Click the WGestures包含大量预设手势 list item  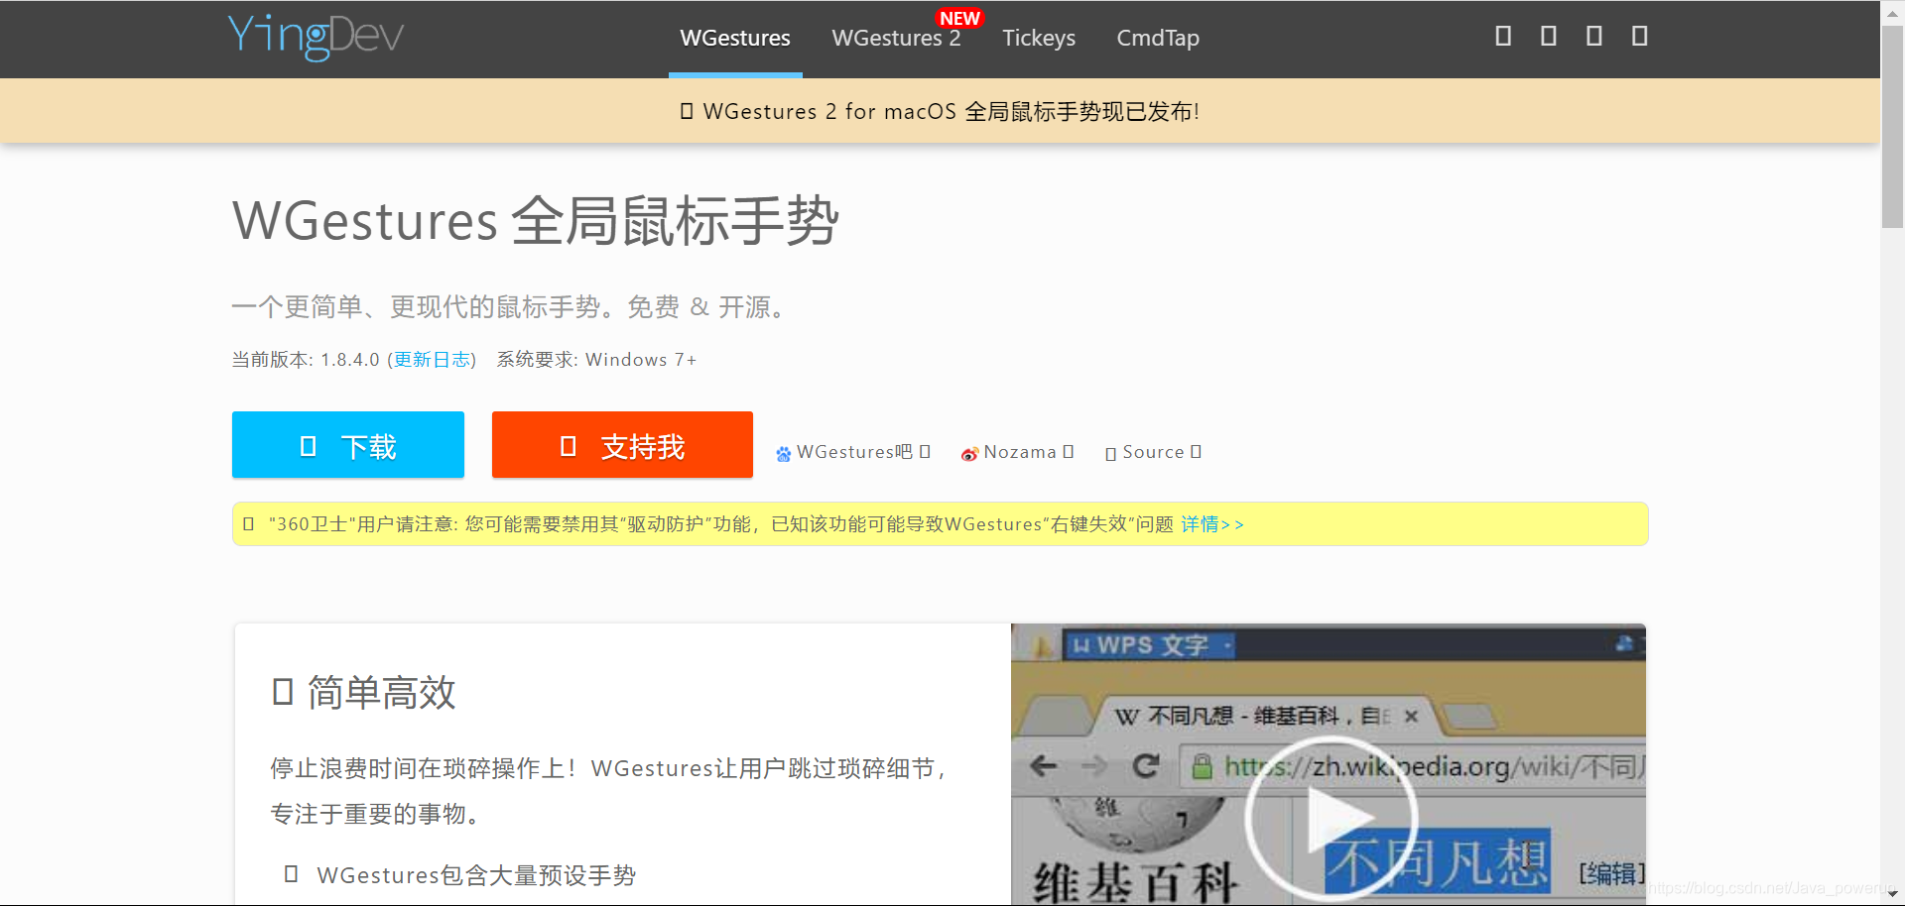(x=476, y=875)
